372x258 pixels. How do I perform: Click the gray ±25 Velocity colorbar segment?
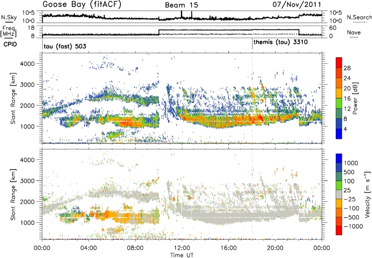pos(339,194)
